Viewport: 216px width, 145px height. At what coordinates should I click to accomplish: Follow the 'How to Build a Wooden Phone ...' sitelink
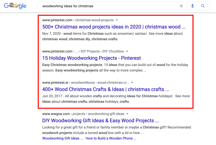click(x=111, y=138)
